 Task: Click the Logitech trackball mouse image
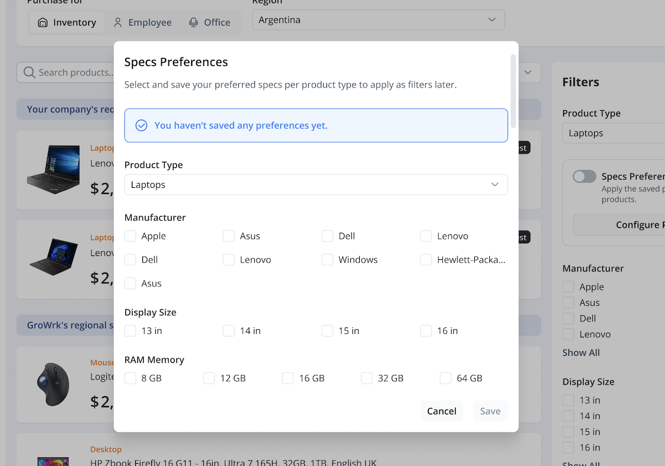click(53, 384)
